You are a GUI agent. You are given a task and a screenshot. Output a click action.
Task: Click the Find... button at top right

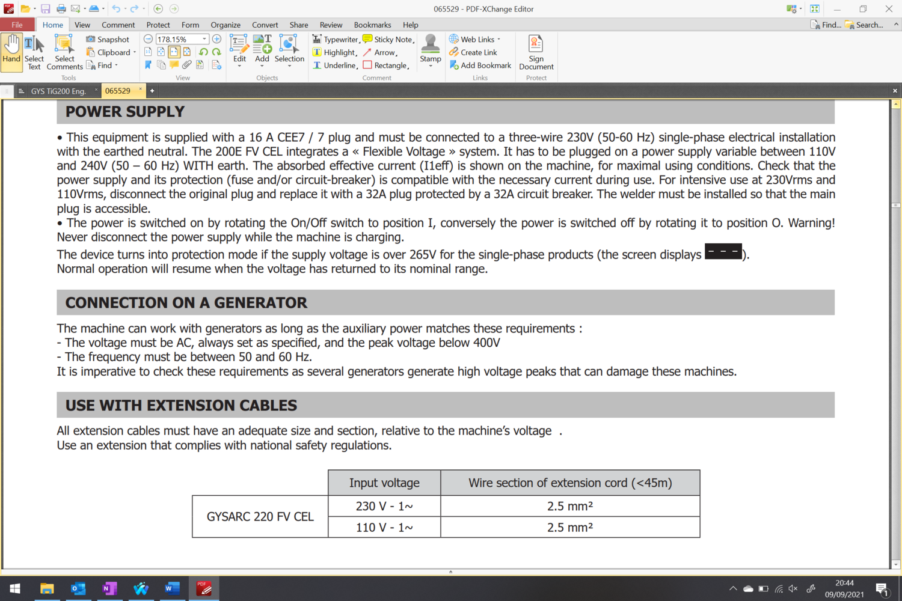click(x=826, y=25)
